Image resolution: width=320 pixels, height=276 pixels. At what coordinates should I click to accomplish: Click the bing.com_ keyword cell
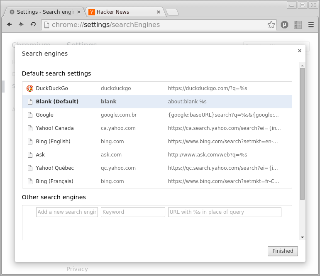click(x=114, y=181)
